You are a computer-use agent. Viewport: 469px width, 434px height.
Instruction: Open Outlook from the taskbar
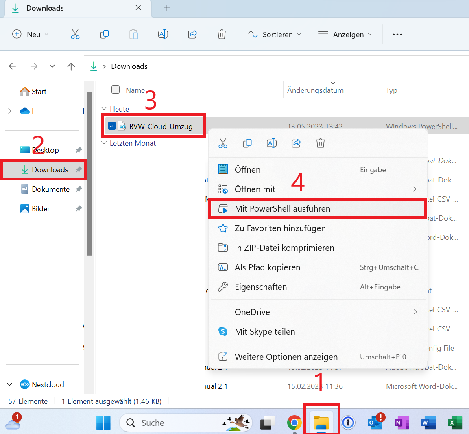[375, 423]
